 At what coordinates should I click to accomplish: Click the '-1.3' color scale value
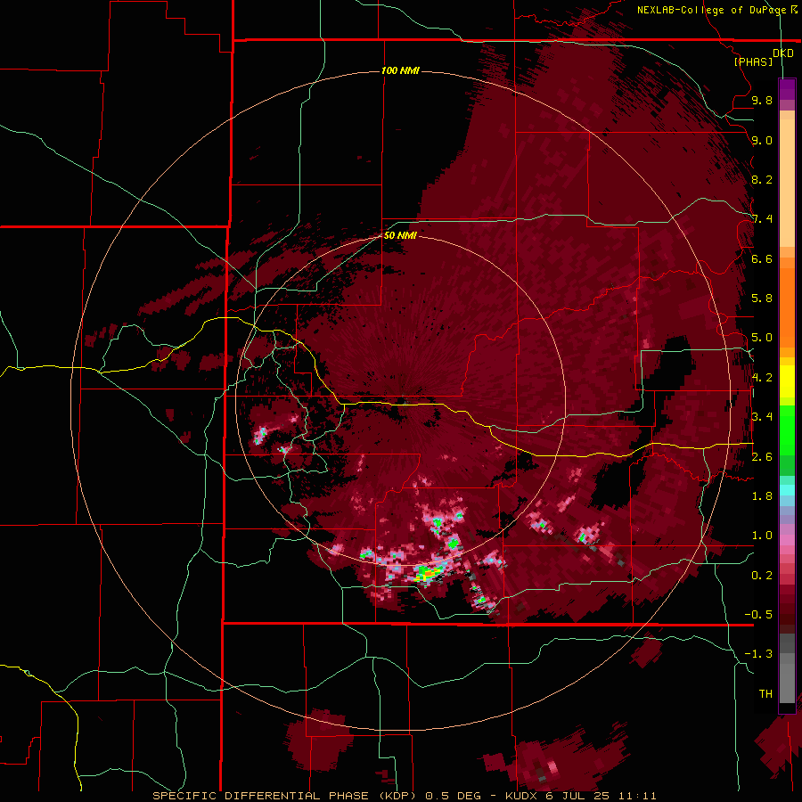[758, 654]
